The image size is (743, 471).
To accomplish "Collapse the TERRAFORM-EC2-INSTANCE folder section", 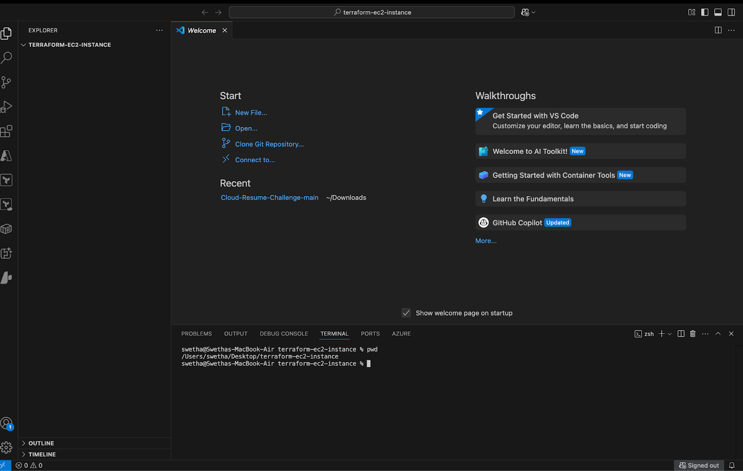I will (x=95, y=45).
